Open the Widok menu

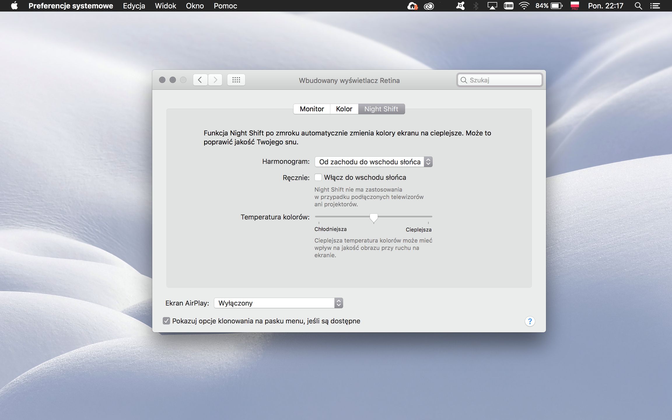[165, 6]
